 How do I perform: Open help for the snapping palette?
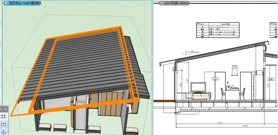[1, 109]
